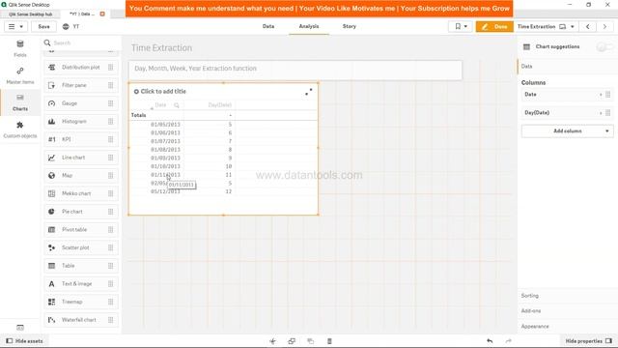This screenshot has width=618, height=348.
Task: Cut the selected object using scissors icon
Action: coord(272,341)
